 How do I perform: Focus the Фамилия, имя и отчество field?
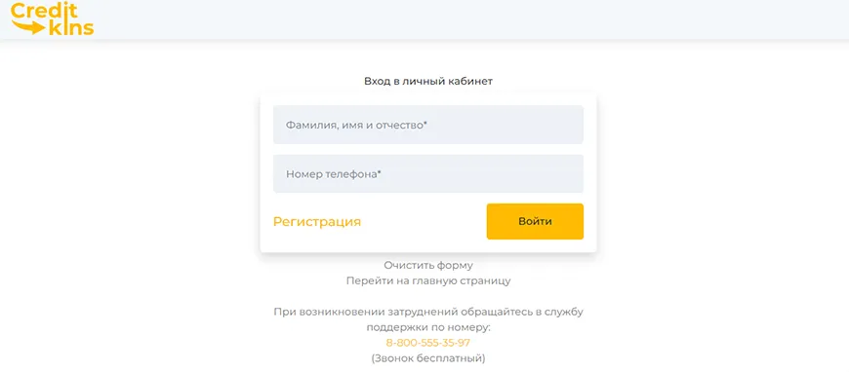point(427,125)
